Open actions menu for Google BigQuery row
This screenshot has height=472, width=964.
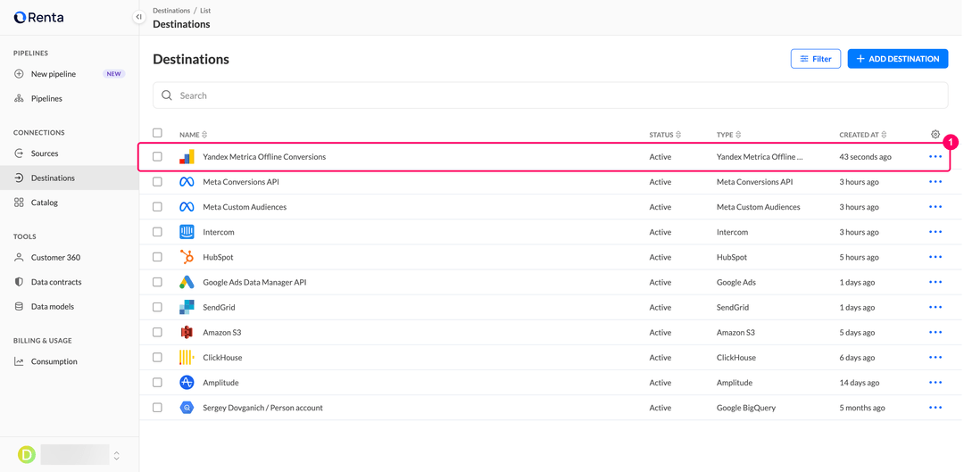click(x=935, y=408)
